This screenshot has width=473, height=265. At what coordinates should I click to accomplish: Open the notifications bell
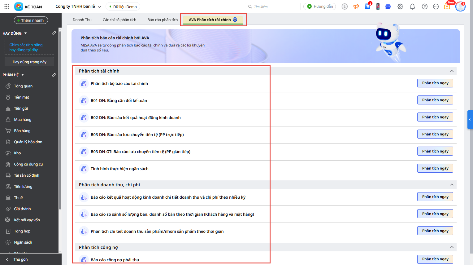(x=412, y=7)
